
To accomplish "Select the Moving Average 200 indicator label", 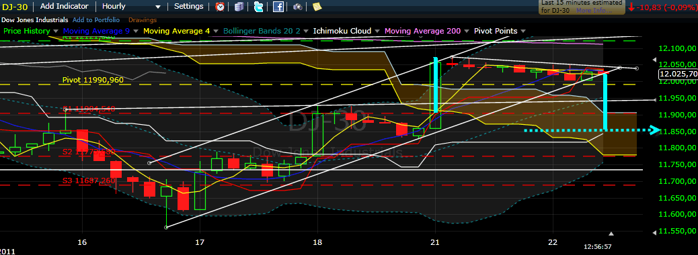I will [x=423, y=31].
